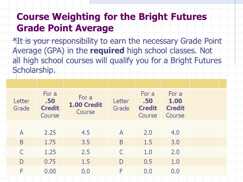This screenshot has width=243, height=182.
Task: Click the 2.5 table cell
Action: (86, 152)
